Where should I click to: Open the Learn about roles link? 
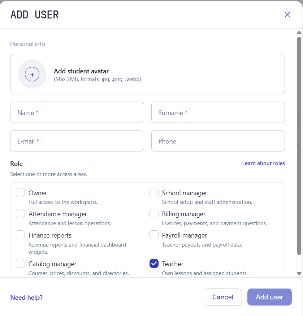click(x=263, y=163)
